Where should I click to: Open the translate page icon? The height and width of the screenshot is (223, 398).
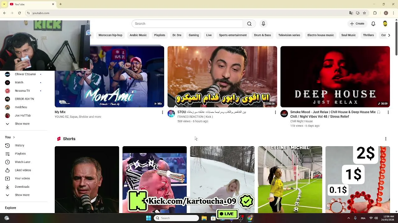(351, 13)
